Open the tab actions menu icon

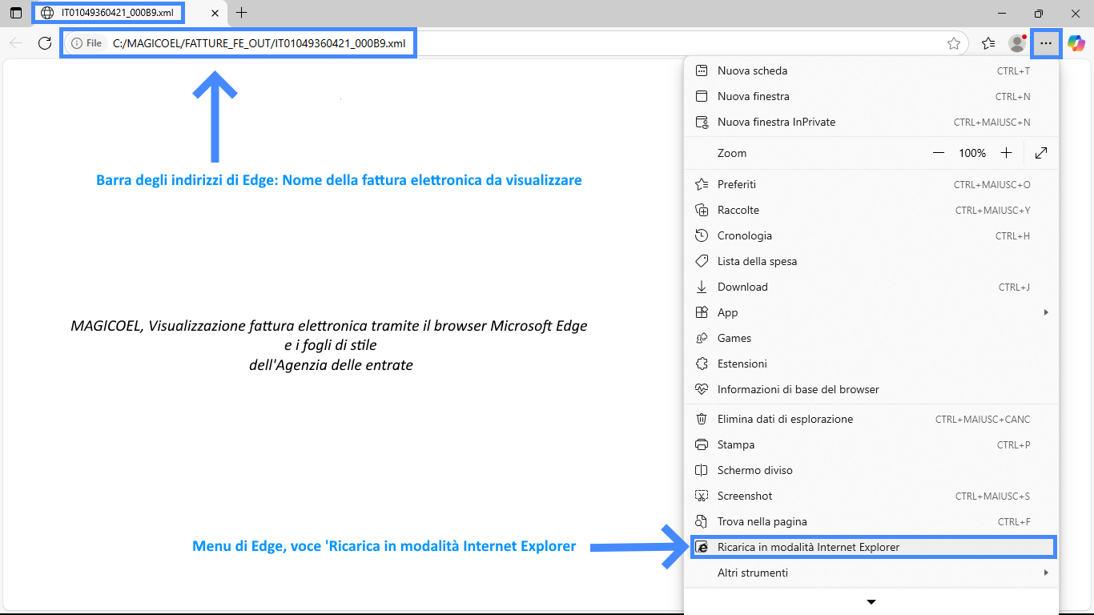click(x=16, y=13)
